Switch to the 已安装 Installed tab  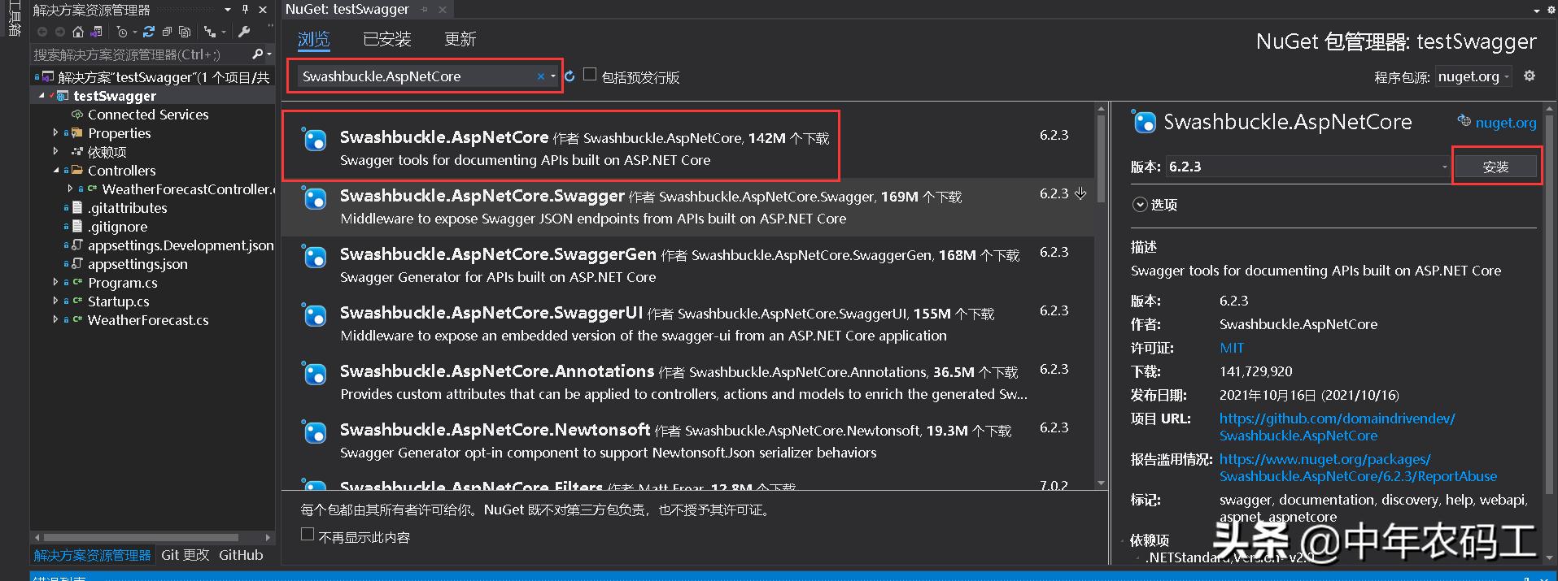[387, 39]
